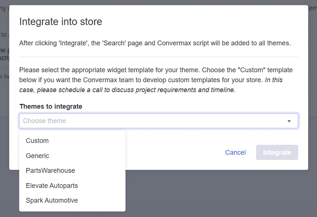Choose Spark Automotive from the list
The image size is (317, 217).
coord(52,200)
